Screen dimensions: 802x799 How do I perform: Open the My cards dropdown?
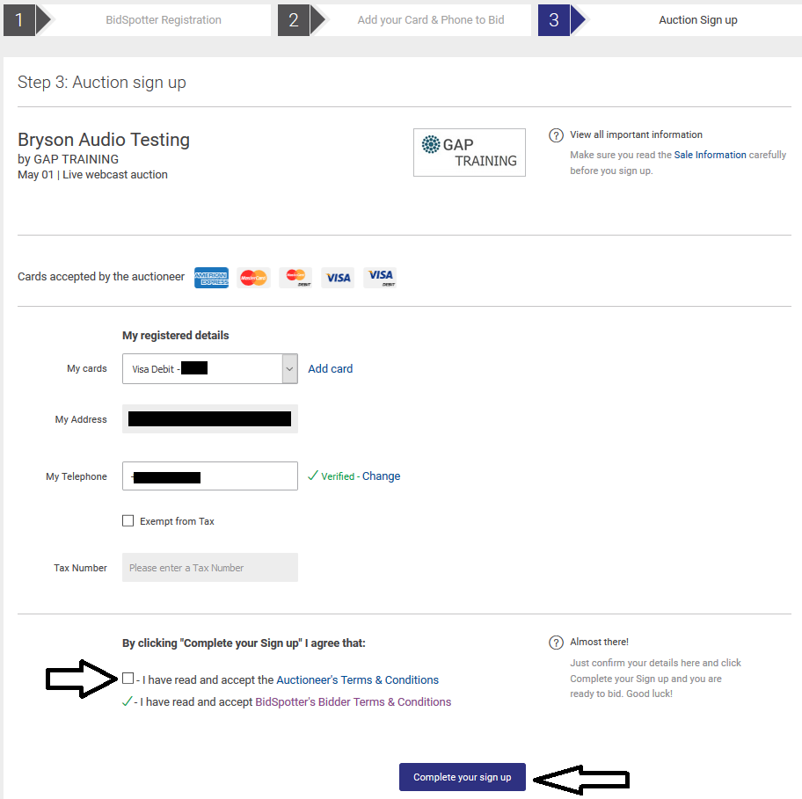[x=209, y=368]
